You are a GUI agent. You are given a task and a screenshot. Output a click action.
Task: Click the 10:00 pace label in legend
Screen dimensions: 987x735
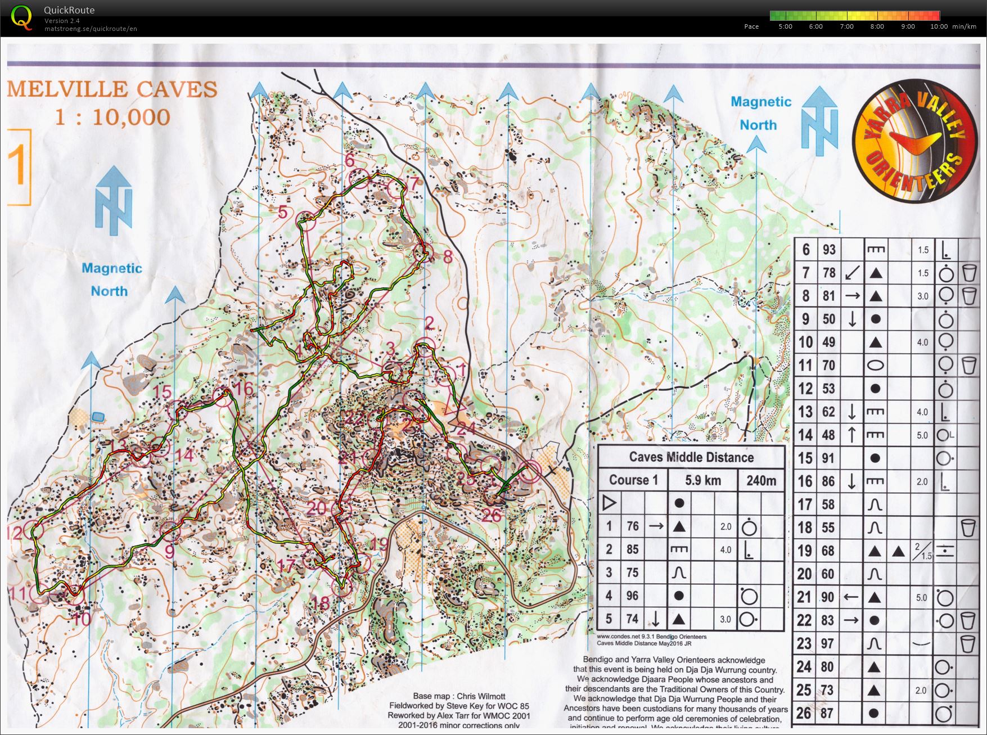pyautogui.click(x=939, y=26)
